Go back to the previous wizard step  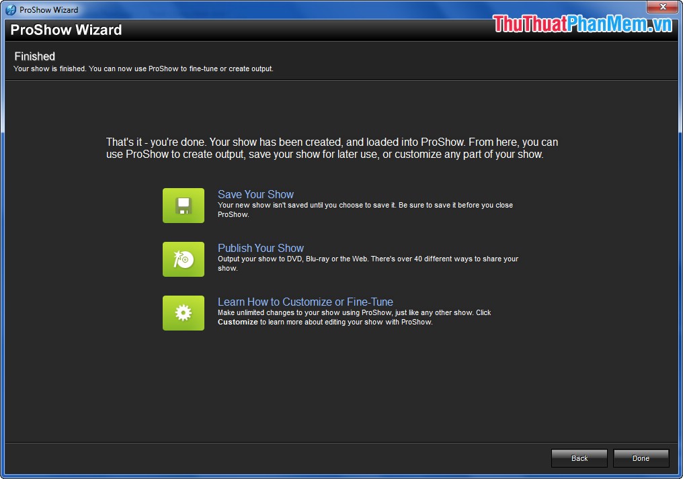pos(579,458)
